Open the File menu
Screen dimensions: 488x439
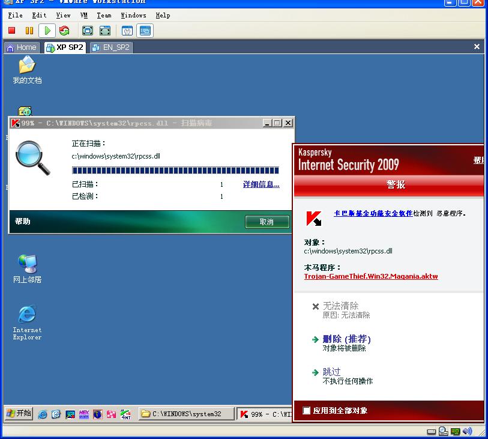tap(15, 15)
